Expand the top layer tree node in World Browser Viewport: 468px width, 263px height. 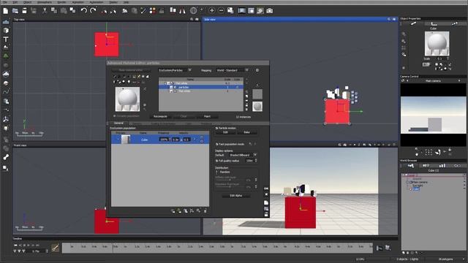(x=403, y=175)
